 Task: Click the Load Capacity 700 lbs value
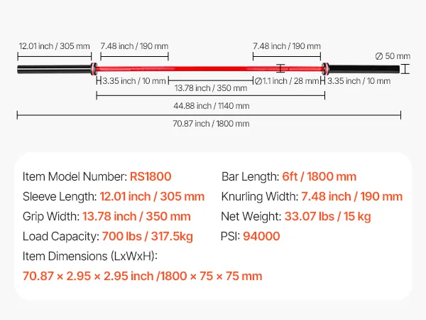click(147, 236)
